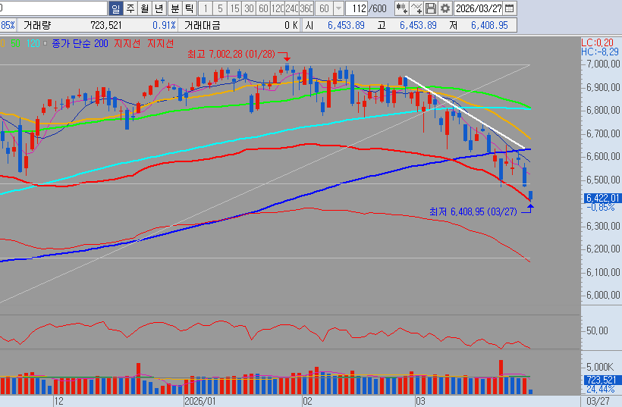The height and width of the screenshot is (407, 622).
Task: Click the 종가 단순 200 moving average legend
Action: pyautogui.click(x=80, y=44)
